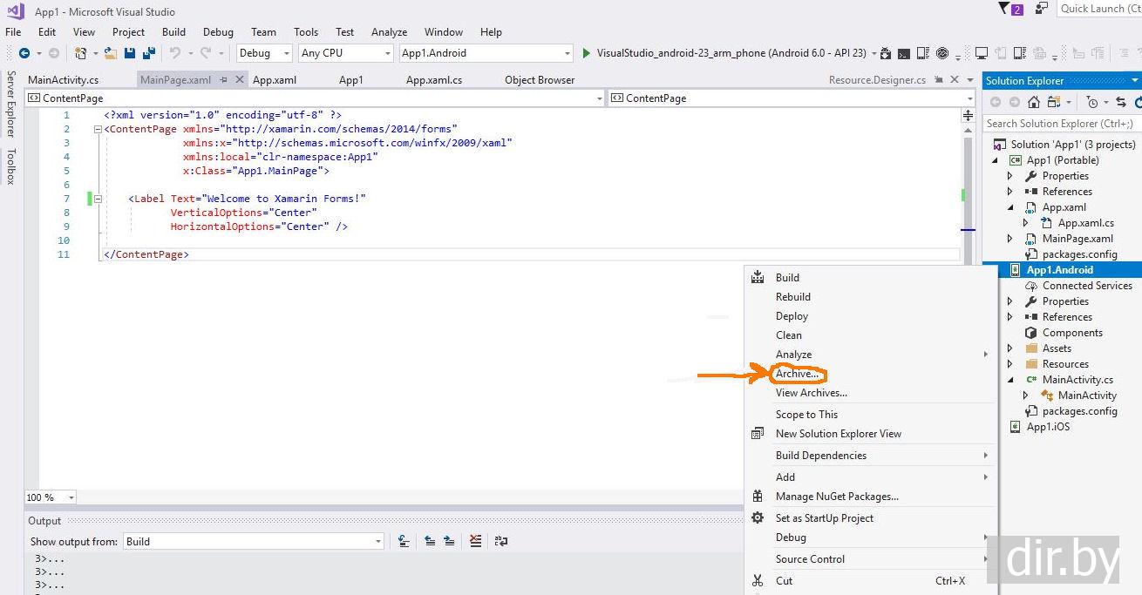Open the Server Explorer side panel

tap(11, 105)
